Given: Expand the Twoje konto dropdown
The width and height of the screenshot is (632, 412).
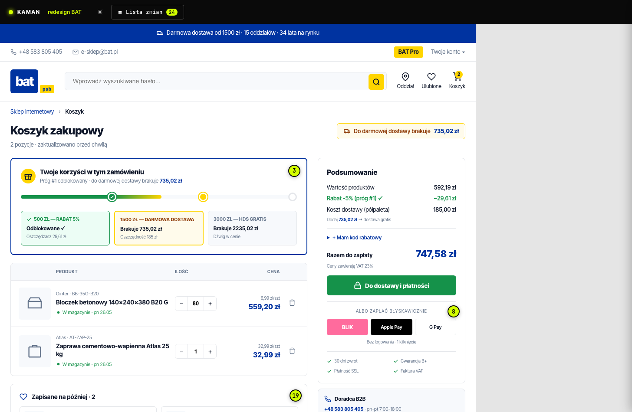Looking at the screenshot, I should pyautogui.click(x=448, y=52).
